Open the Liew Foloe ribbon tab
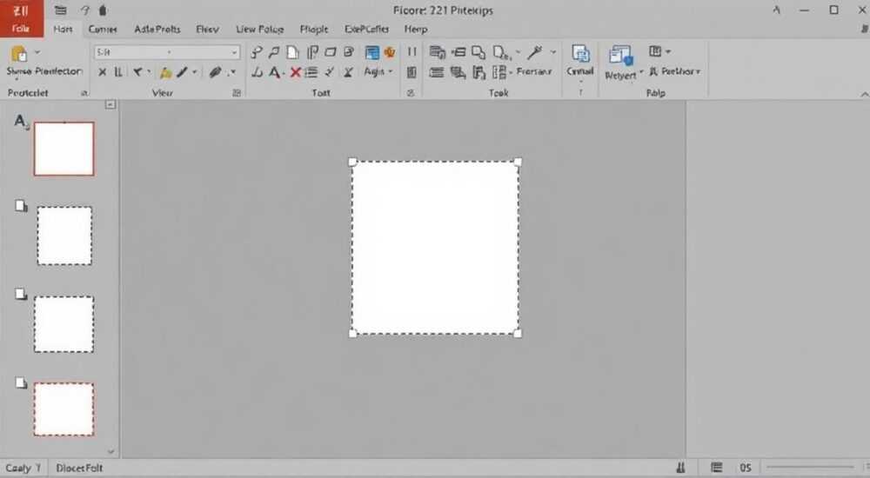The width and height of the screenshot is (870, 478). [259, 29]
